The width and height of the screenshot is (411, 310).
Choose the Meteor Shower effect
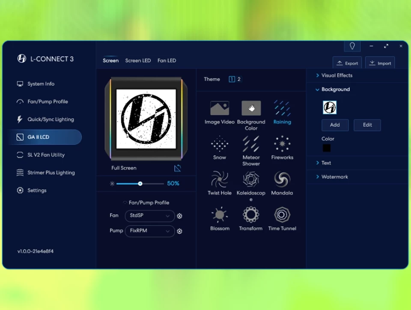251,144
